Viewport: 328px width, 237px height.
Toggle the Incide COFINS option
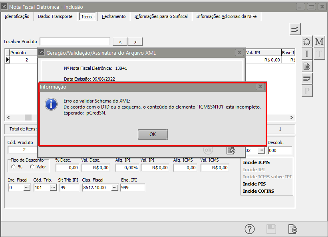[x=258, y=191]
